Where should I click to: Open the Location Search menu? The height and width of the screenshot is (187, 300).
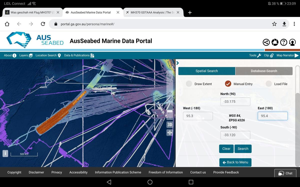tap(48, 55)
